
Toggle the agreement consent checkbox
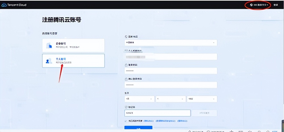pyautogui.click(x=126, y=121)
